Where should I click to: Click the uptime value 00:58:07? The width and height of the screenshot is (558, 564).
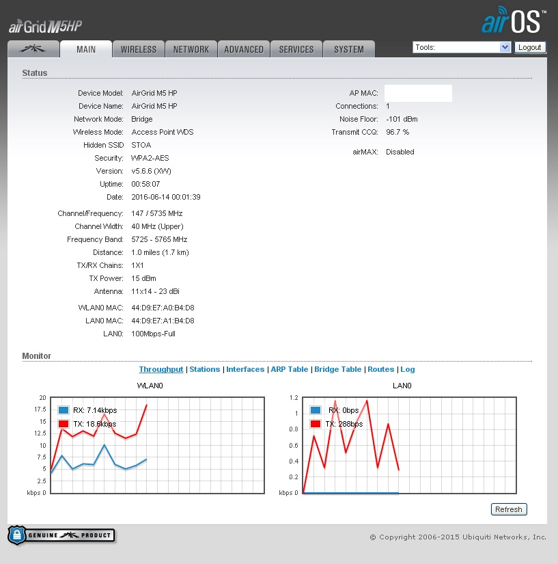pyautogui.click(x=145, y=184)
